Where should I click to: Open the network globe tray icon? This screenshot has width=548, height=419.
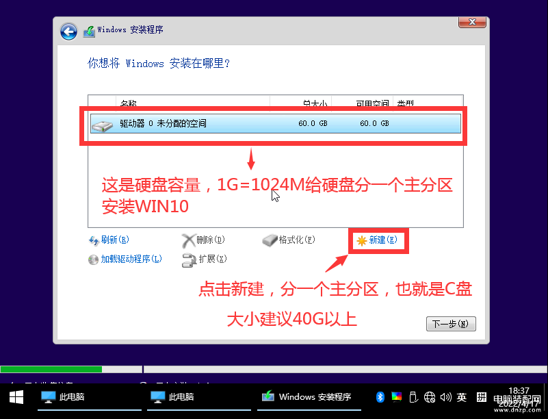point(430,397)
